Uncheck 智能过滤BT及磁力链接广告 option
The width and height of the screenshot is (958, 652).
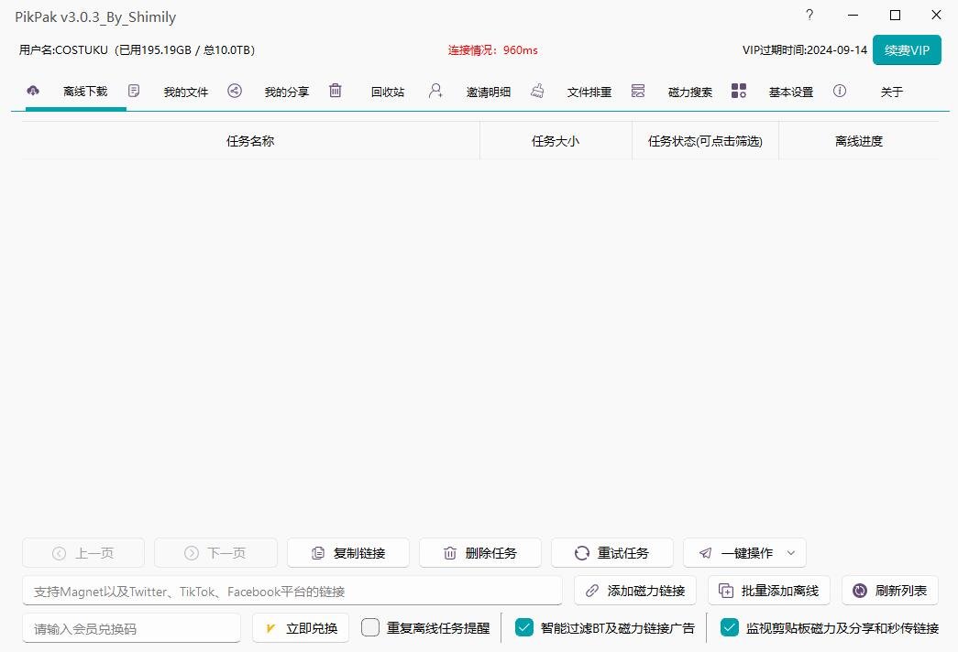tap(524, 627)
